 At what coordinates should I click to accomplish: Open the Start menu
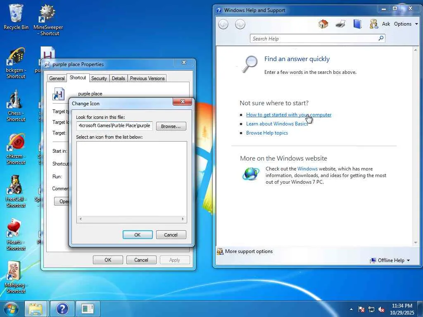(11, 309)
